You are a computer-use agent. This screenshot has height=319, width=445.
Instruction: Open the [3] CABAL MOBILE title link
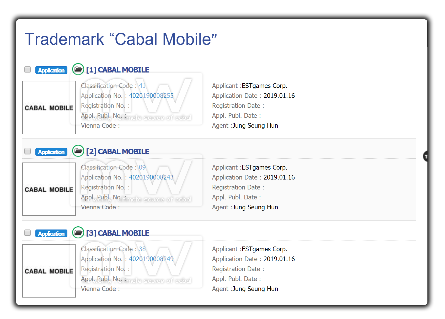point(118,233)
